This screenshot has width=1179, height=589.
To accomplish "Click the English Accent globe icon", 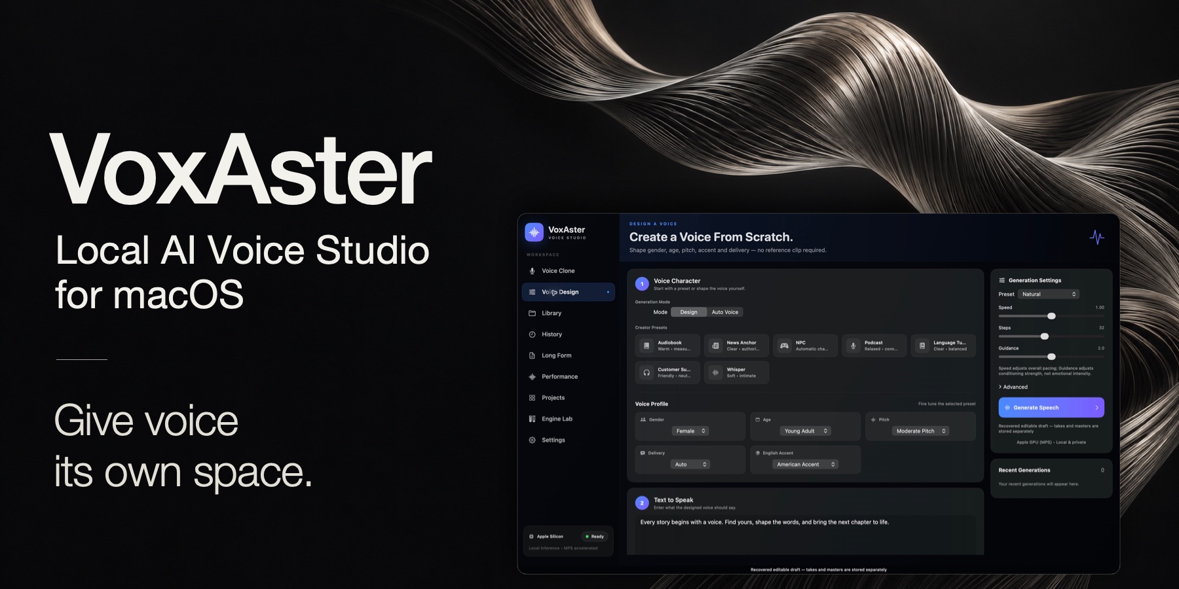I will click(758, 453).
